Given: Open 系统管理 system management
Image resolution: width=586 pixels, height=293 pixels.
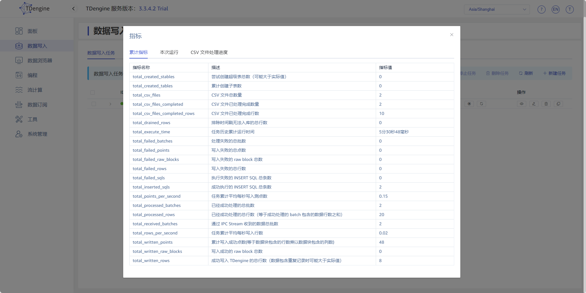Looking at the screenshot, I should tap(37, 134).
